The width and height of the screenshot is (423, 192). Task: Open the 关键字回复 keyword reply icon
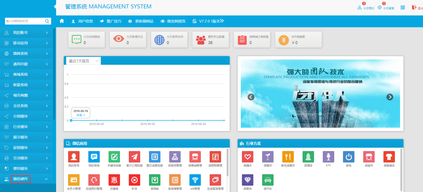[x=114, y=157]
